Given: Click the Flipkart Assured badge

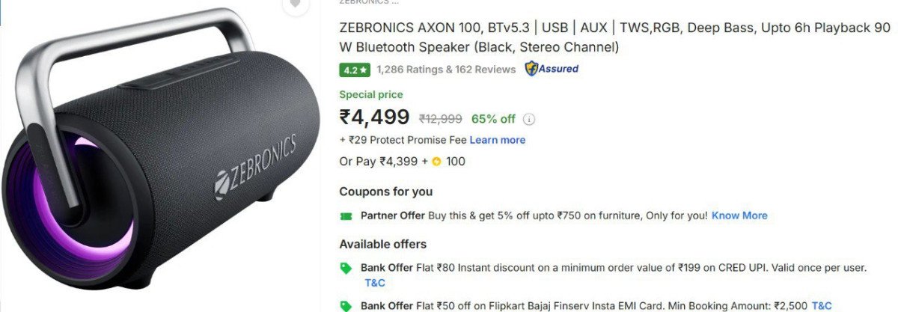Looking at the screenshot, I should [551, 69].
